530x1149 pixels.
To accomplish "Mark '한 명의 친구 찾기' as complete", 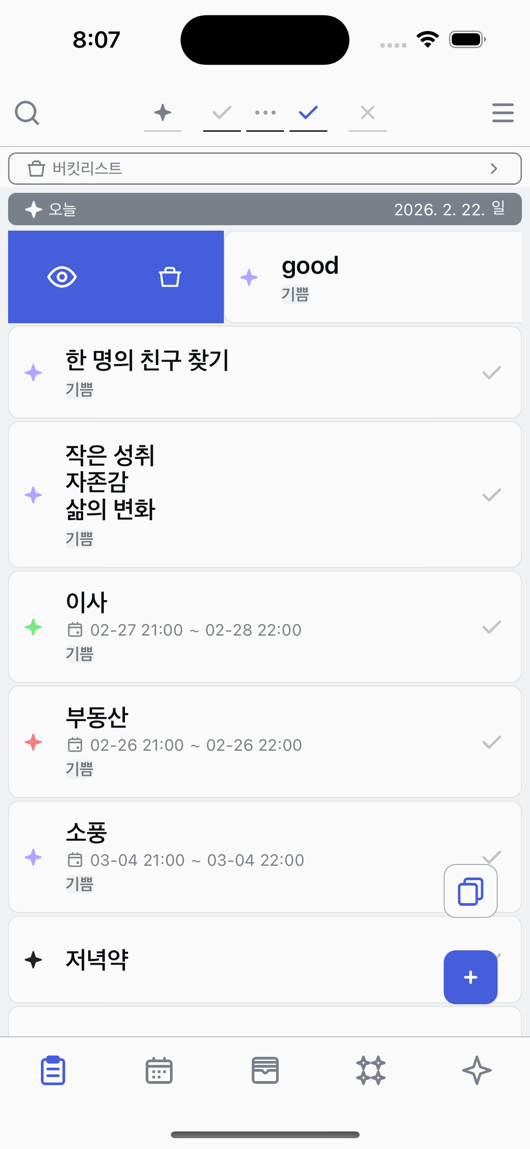I will (x=491, y=373).
